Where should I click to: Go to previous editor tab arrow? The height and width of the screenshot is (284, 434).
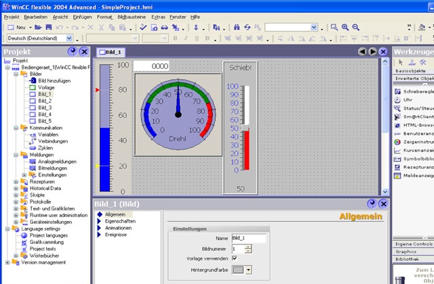362,51
